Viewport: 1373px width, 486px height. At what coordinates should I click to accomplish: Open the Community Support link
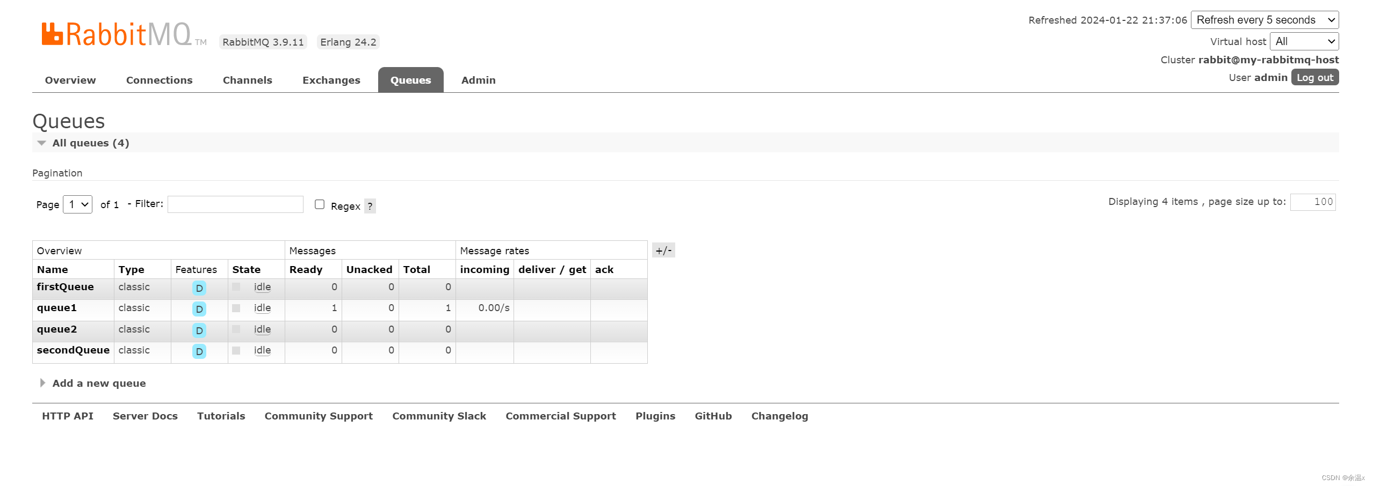(x=319, y=416)
